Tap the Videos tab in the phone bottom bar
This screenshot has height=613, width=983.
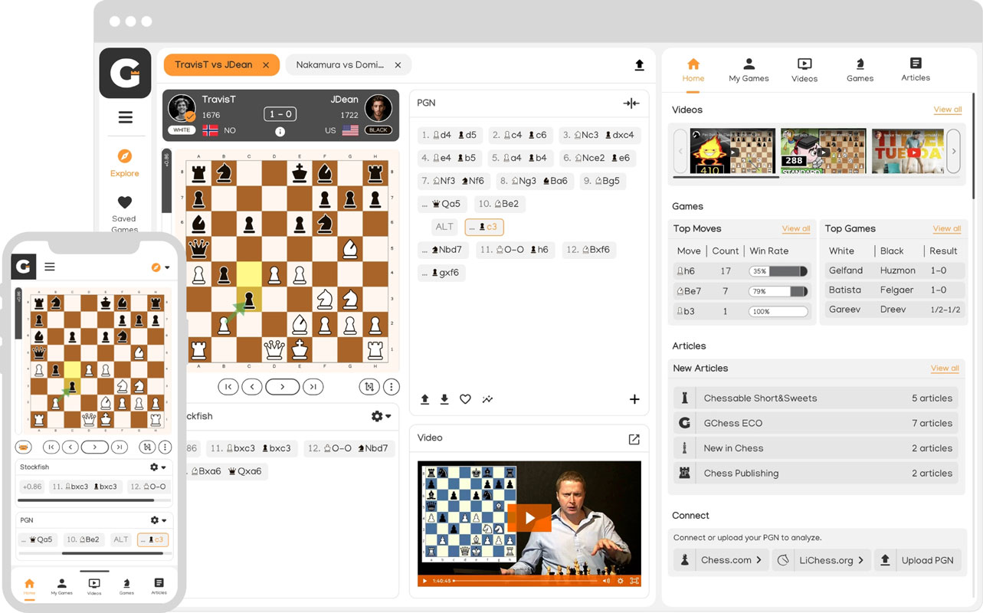[94, 587]
